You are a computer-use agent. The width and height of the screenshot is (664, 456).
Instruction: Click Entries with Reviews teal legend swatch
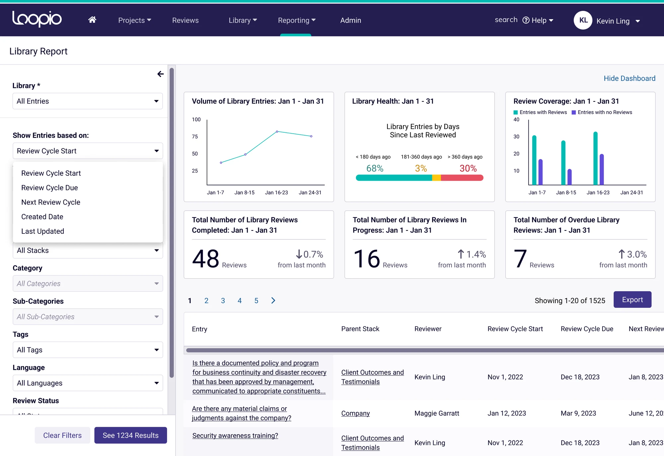(x=516, y=112)
